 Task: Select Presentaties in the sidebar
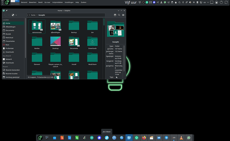click(13, 41)
